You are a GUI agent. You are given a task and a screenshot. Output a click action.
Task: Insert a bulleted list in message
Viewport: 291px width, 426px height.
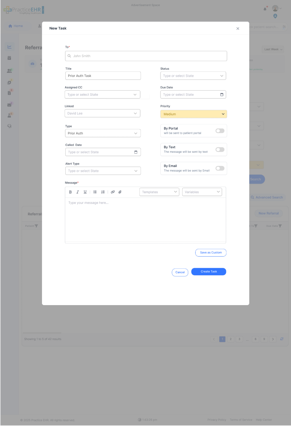coord(95,192)
